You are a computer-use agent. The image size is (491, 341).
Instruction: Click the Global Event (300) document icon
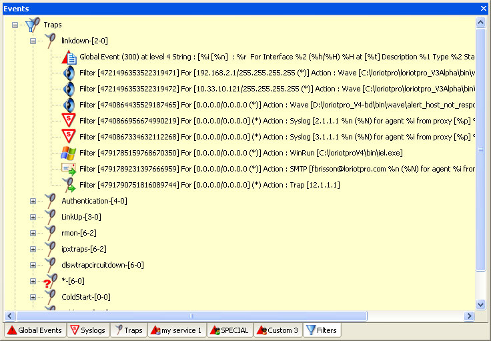click(x=69, y=57)
